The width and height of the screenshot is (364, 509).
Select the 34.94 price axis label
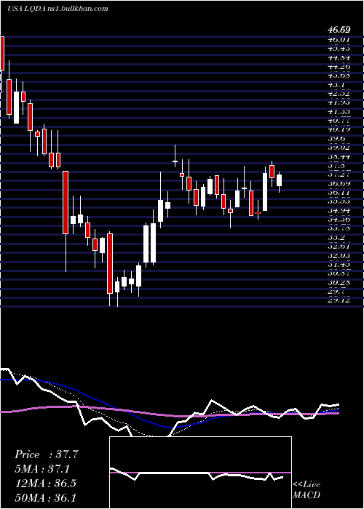[x=339, y=211]
